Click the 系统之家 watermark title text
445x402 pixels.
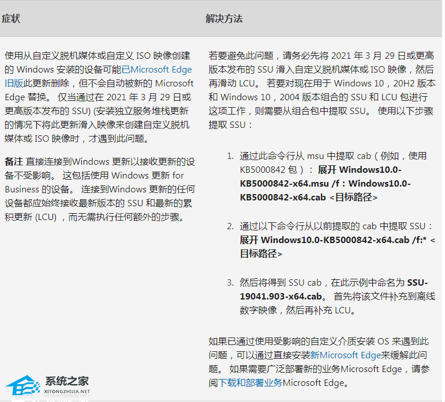coord(67,381)
